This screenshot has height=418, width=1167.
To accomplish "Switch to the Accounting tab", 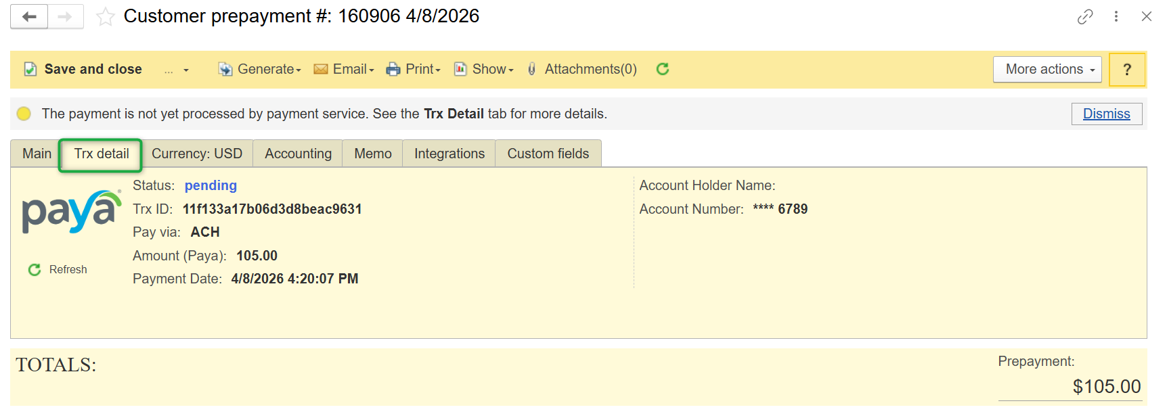I will click(298, 154).
